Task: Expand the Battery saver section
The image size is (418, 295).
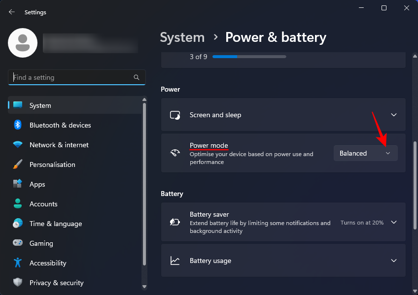Action: click(393, 222)
